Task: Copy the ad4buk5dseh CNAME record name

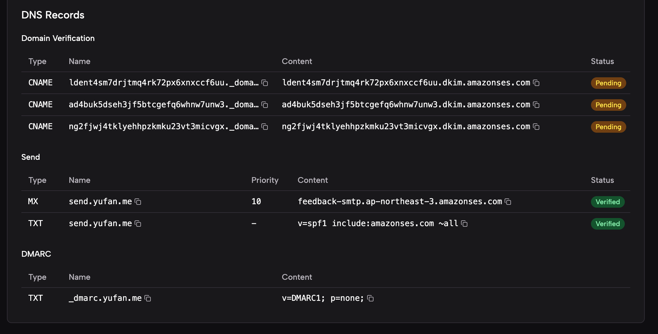Action: [x=265, y=105]
